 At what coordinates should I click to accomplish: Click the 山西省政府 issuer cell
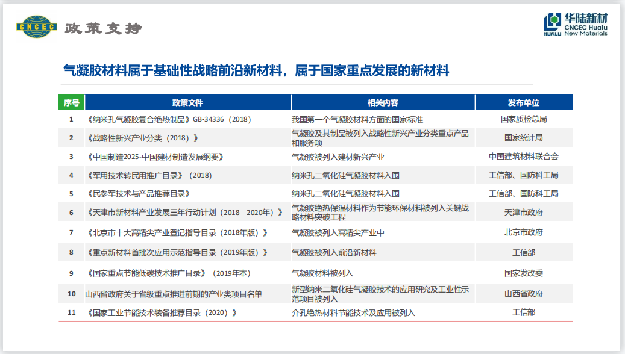click(x=523, y=294)
